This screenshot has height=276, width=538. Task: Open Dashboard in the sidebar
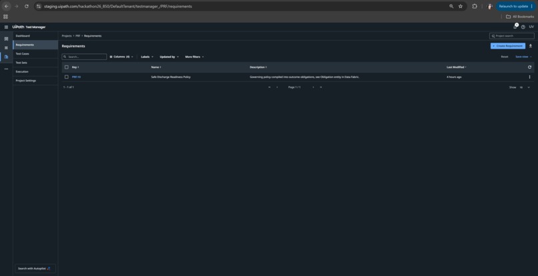tap(35, 36)
